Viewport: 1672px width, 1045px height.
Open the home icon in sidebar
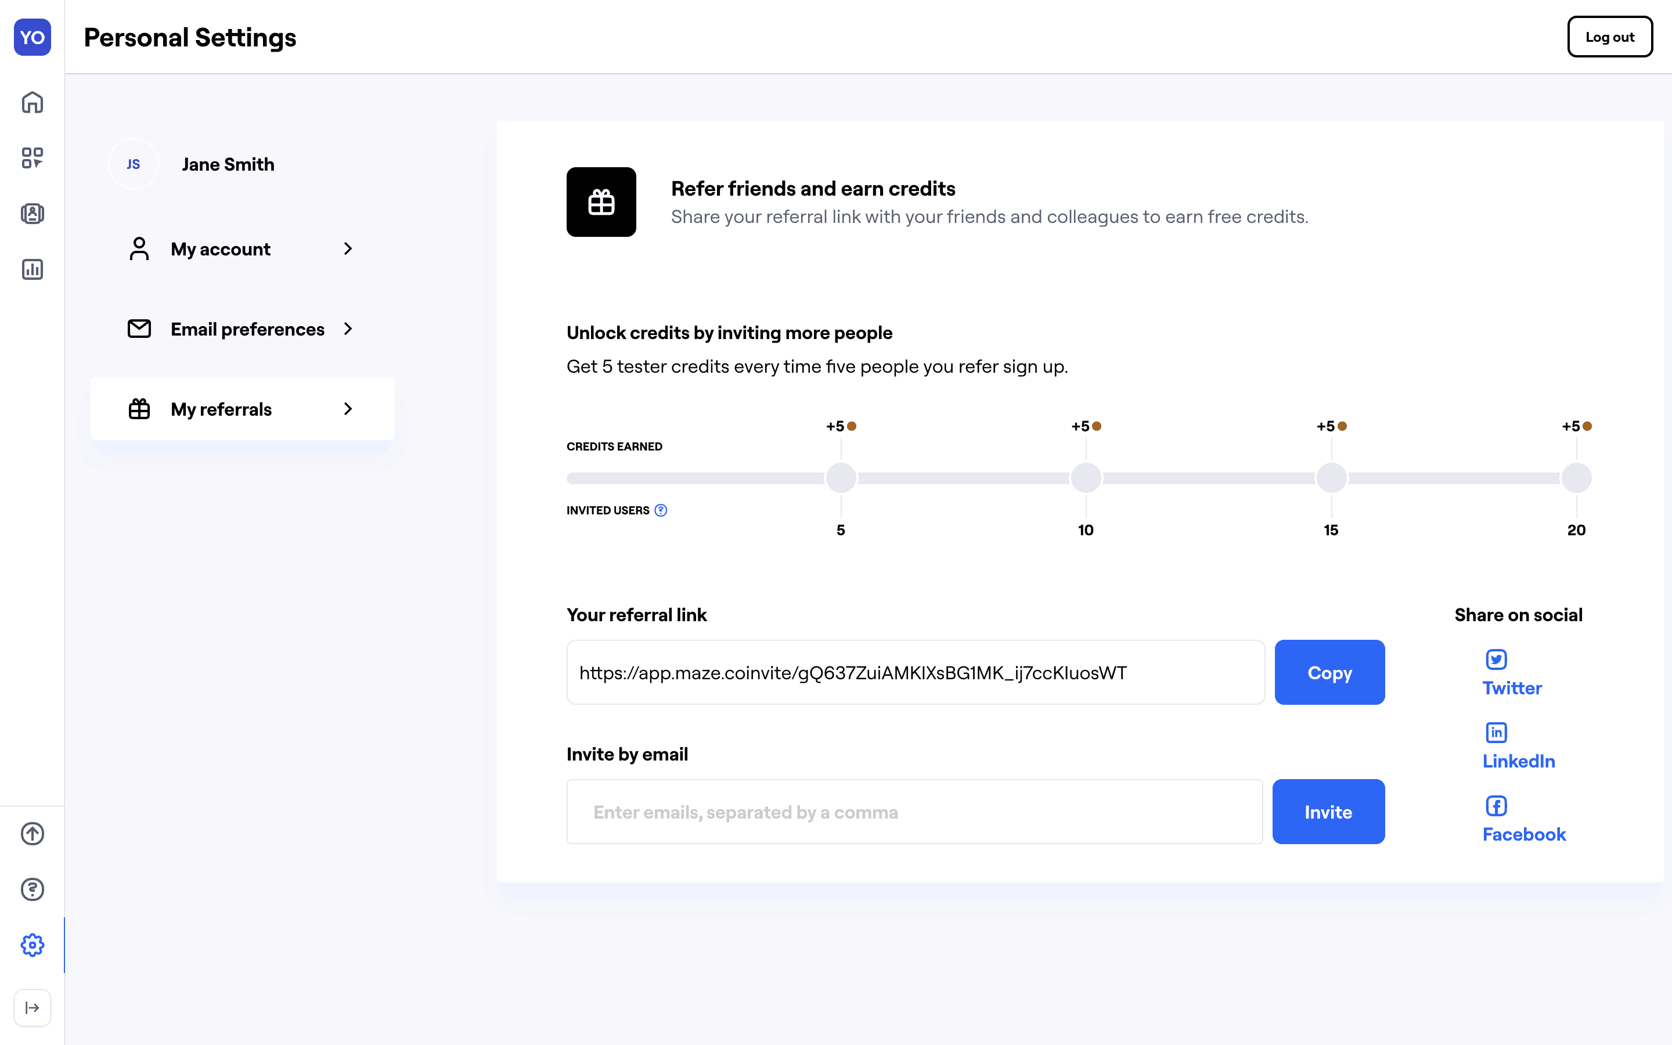pyautogui.click(x=33, y=102)
